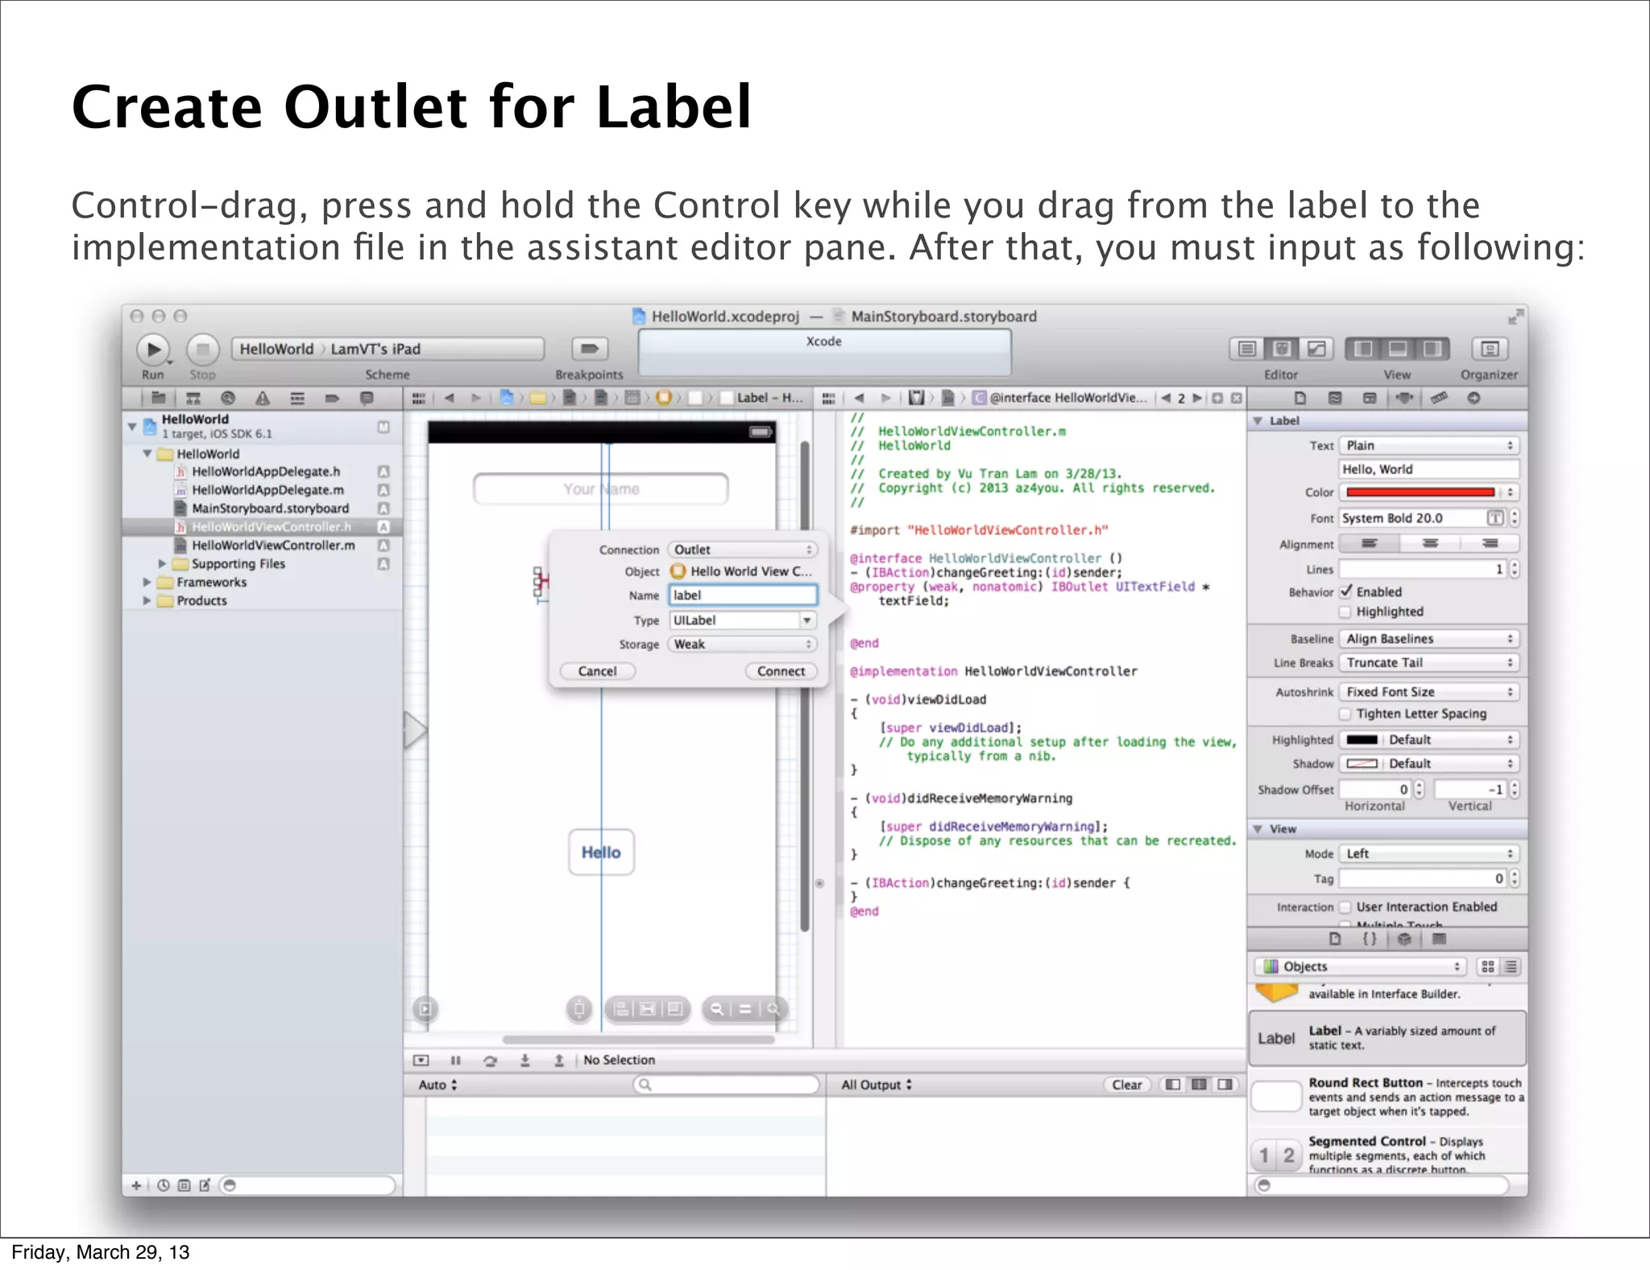Screen dimensions: 1650x1270
Task: Open the Baseline Align Baselines dropdown
Action: pos(1429,639)
